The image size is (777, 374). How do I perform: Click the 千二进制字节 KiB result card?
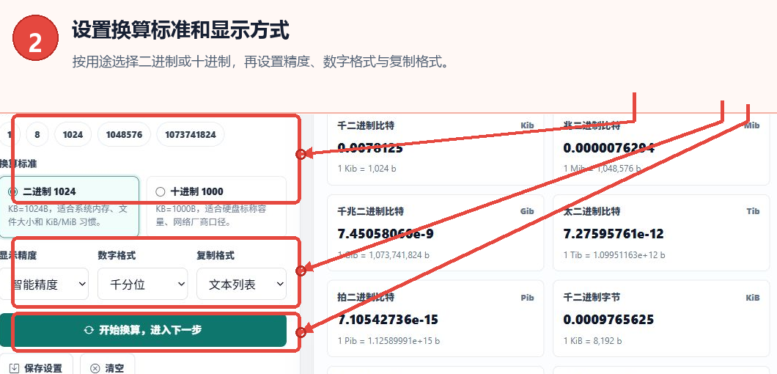[661, 318]
